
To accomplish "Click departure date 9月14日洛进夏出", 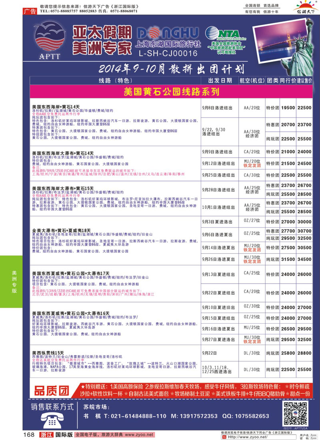I will 218,248.
